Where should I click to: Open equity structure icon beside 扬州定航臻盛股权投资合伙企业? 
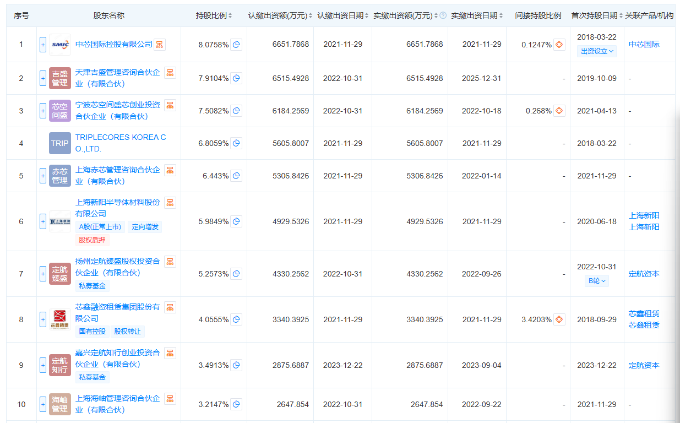pos(170,262)
